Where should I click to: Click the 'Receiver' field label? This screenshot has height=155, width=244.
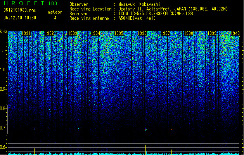[x=79, y=14]
